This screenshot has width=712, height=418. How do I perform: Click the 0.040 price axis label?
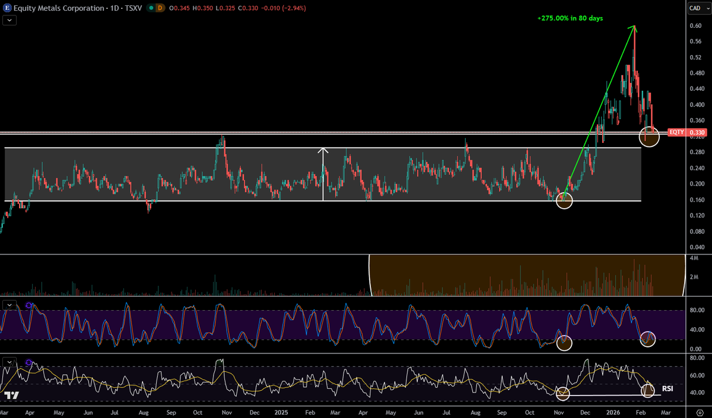tap(697, 247)
